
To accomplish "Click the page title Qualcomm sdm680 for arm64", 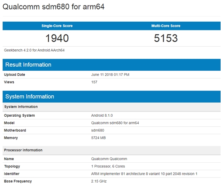I will [54, 7].
